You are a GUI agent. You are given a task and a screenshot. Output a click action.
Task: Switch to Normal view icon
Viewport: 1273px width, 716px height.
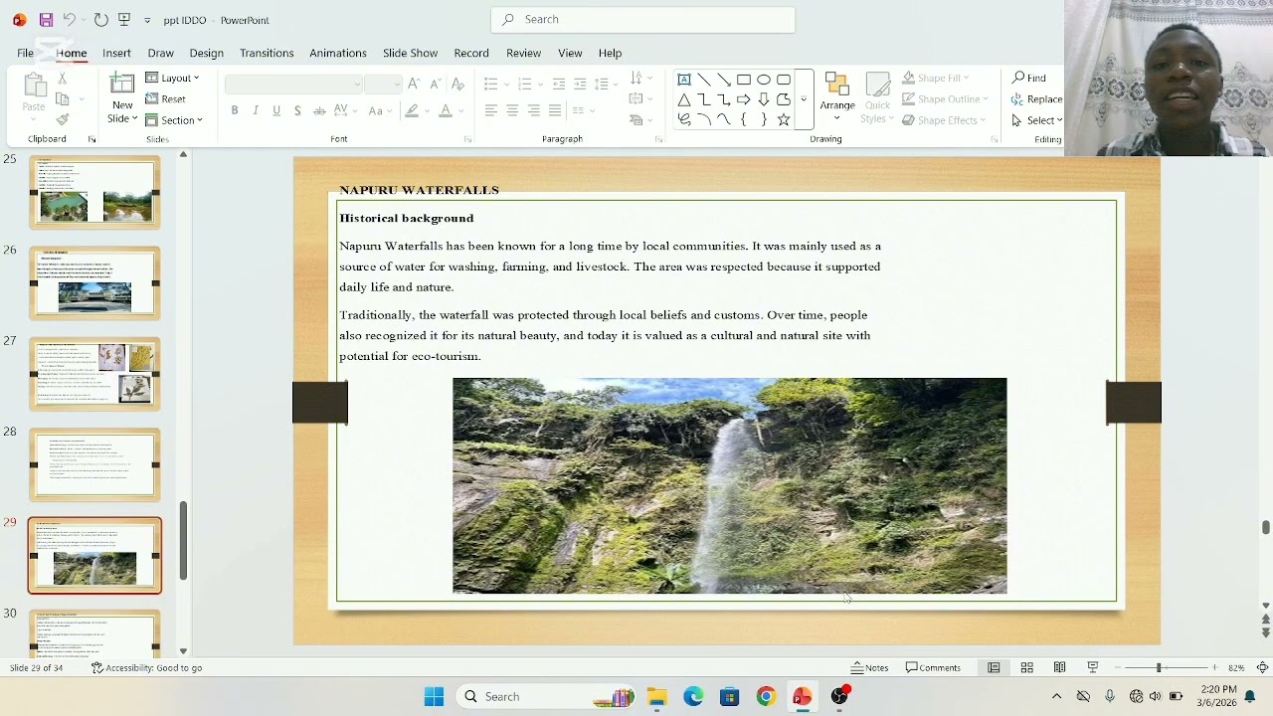click(994, 667)
